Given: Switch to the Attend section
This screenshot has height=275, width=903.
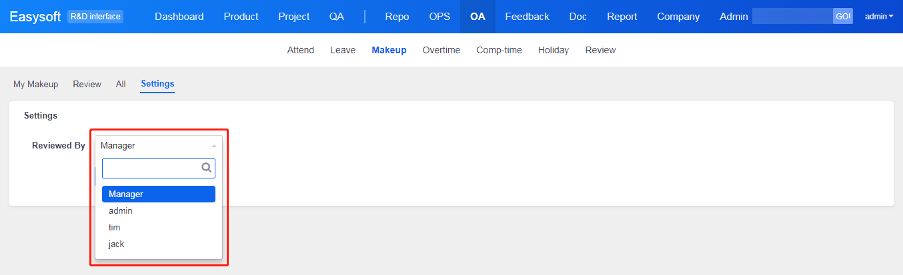Looking at the screenshot, I should [x=301, y=50].
